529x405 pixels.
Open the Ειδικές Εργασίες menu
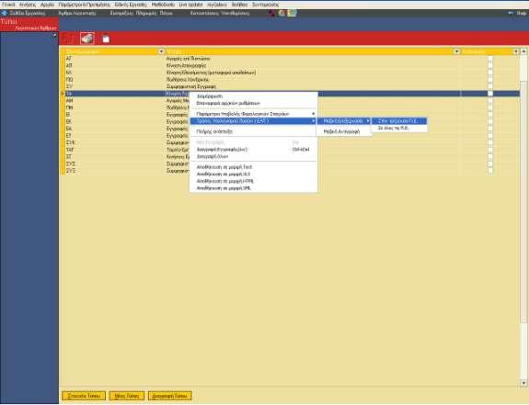coord(131,5)
